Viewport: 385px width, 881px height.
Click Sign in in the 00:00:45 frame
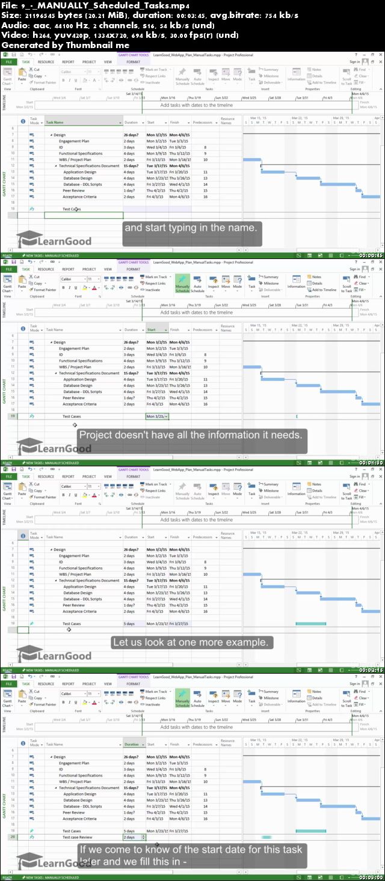[x=354, y=62]
